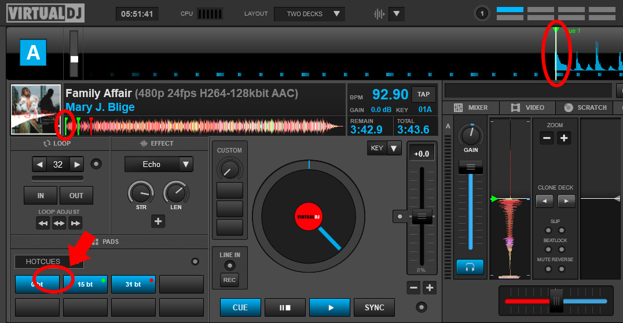Set loop IN point
The image size is (623, 323).
point(41,195)
